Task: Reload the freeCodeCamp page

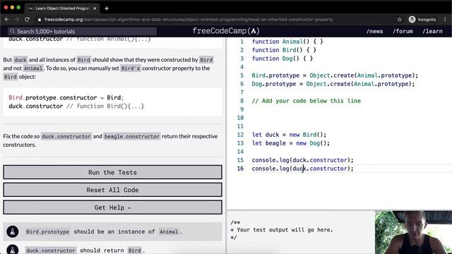Action: click(x=27, y=19)
